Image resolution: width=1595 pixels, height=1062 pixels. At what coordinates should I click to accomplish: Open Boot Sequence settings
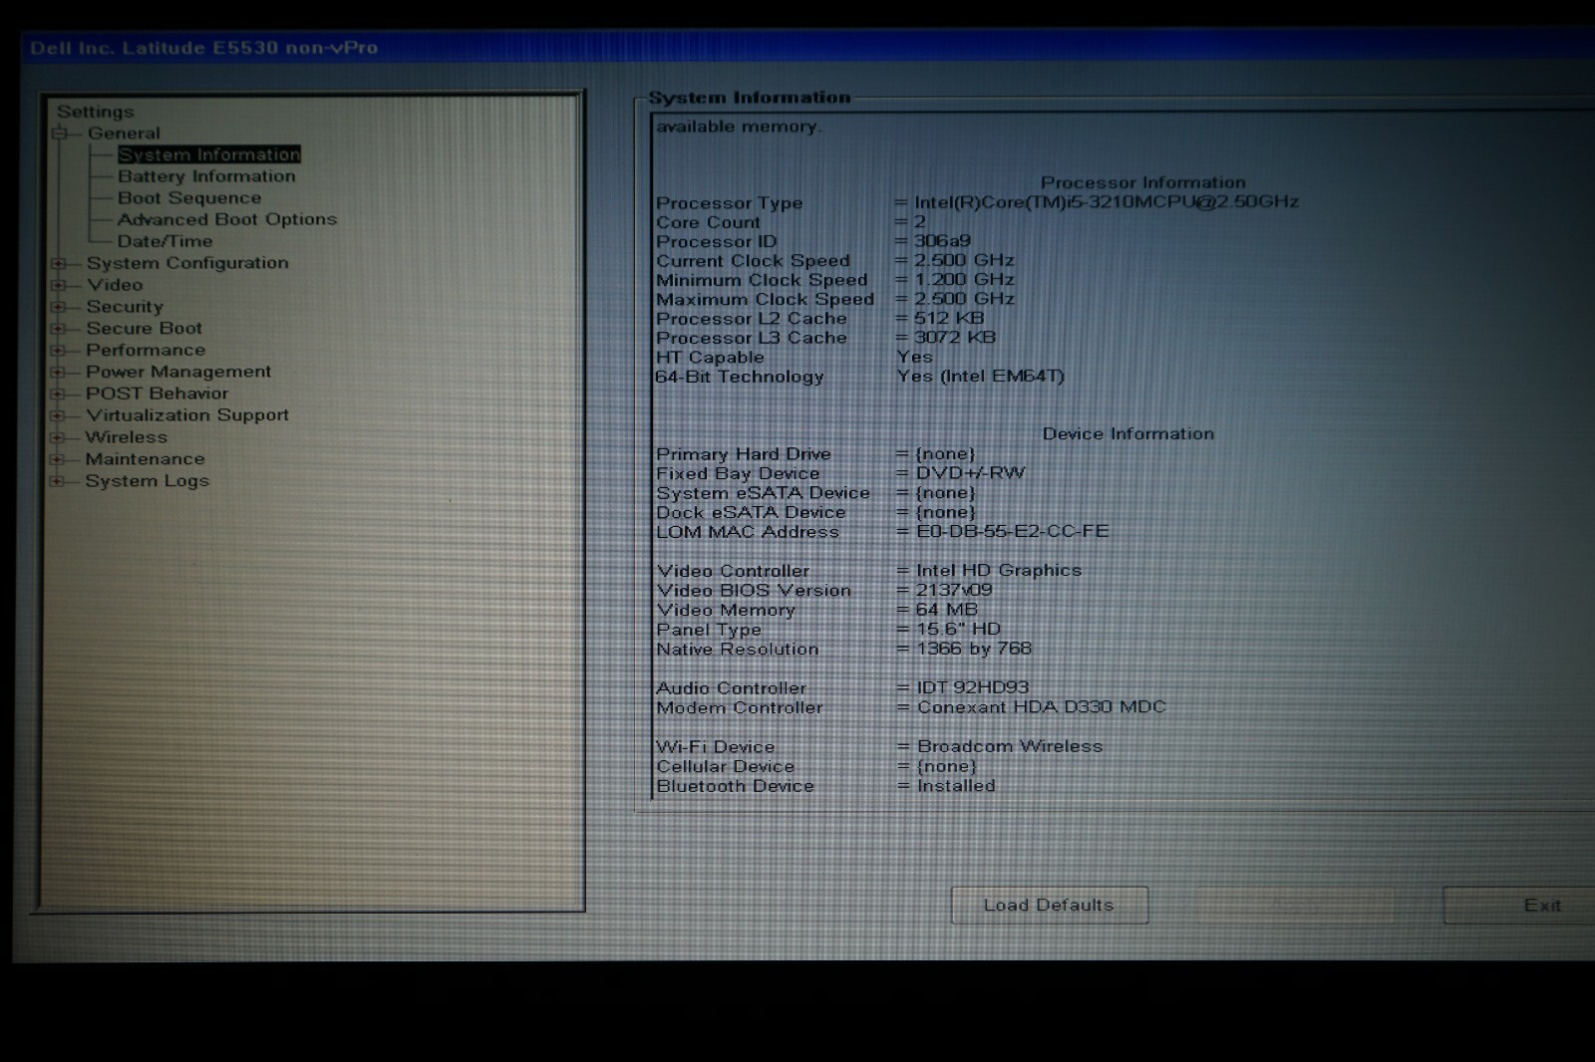[x=189, y=198]
